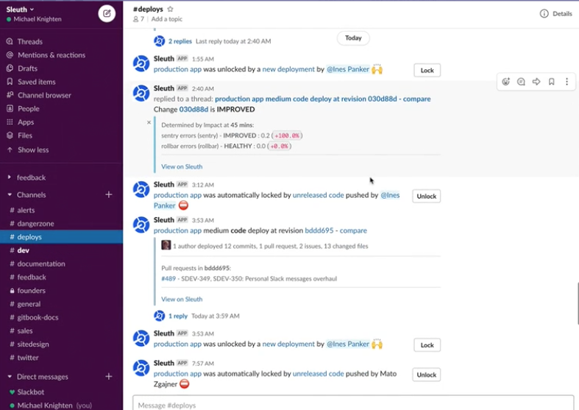Image resolution: width=579 pixels, height=410 pixels.
Task: Open new deployment link in 1:55 AM message
Action: (x=288, y=69)
